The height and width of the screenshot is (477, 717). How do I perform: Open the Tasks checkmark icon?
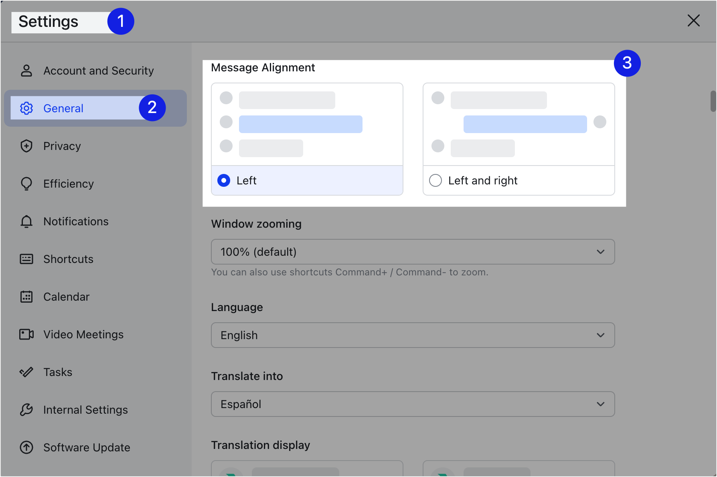point(26,372)
